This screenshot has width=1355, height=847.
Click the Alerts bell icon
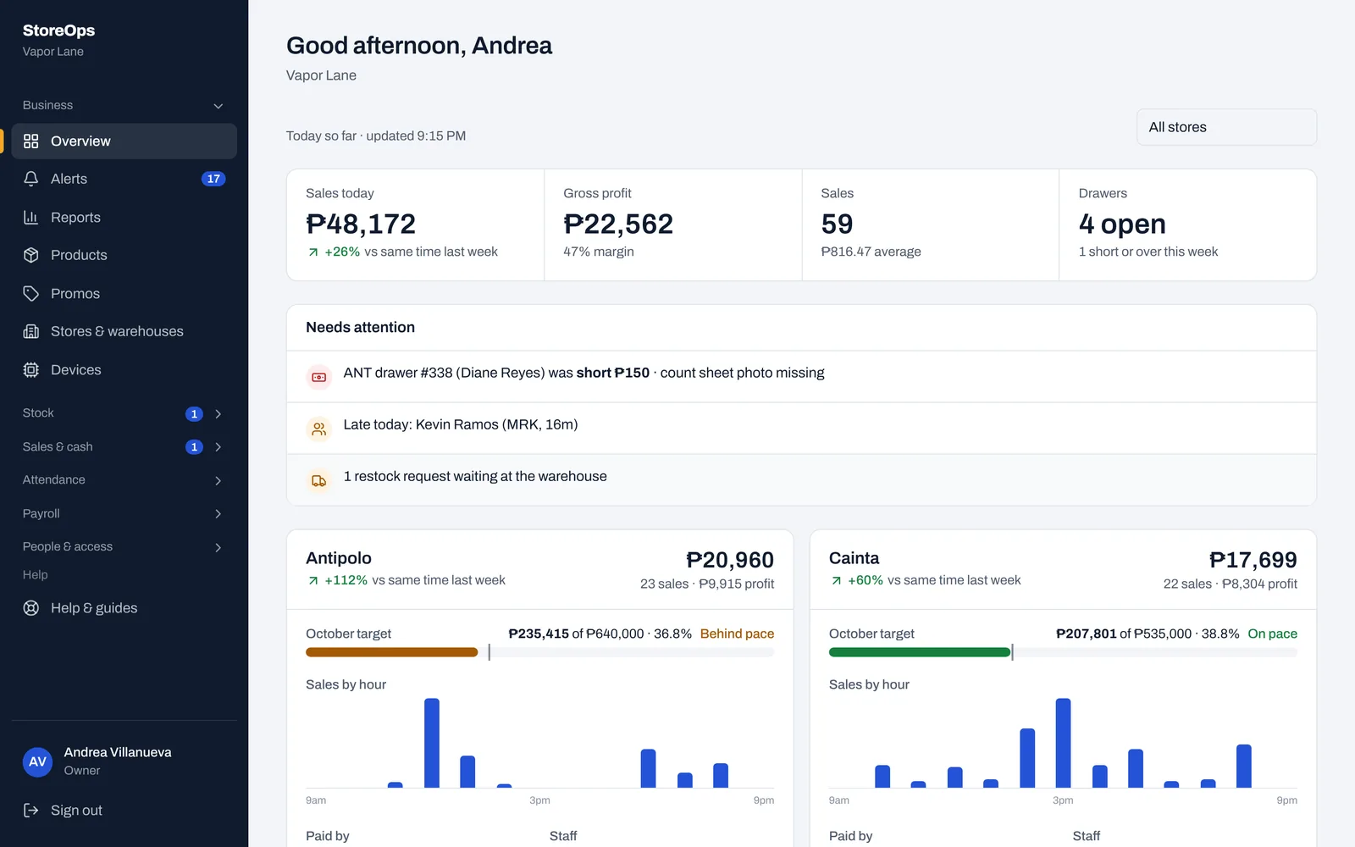pyautogui.click(x=31, y=179)
